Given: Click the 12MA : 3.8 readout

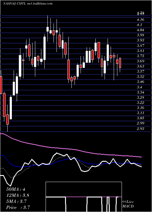Looking at the screenshot, I should point(18,195).
